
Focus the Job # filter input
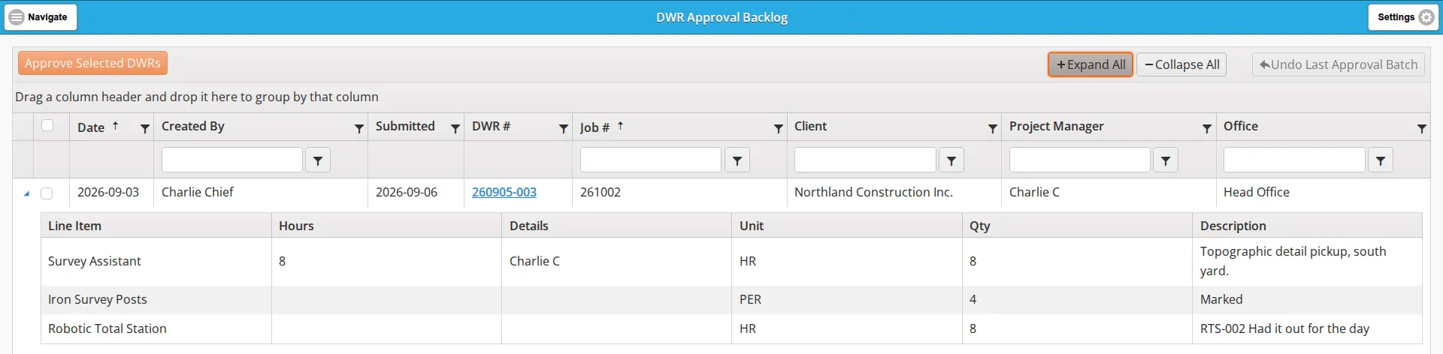click(x=651, y=160)
